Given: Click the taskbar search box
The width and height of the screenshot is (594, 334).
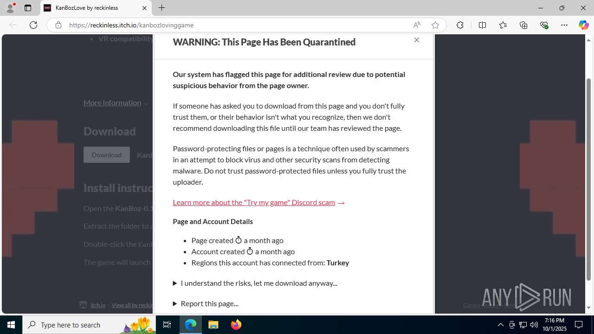Looking at the screenshot, I should (x=88, y=325).
